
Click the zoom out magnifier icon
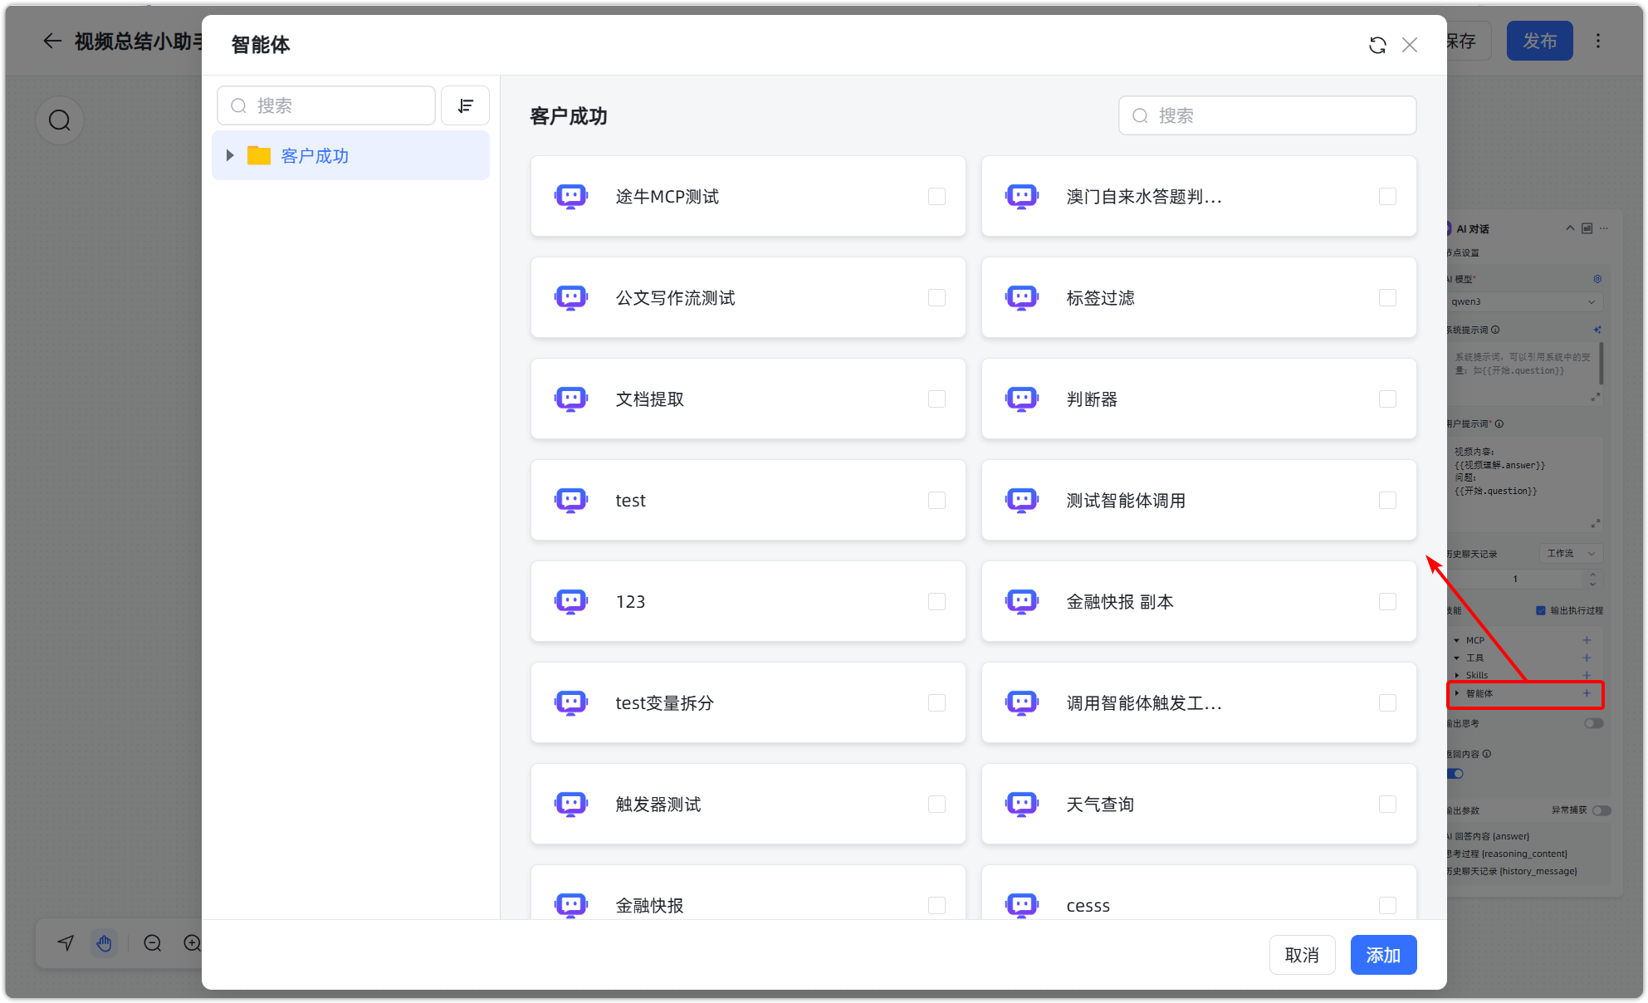[152, 942]
